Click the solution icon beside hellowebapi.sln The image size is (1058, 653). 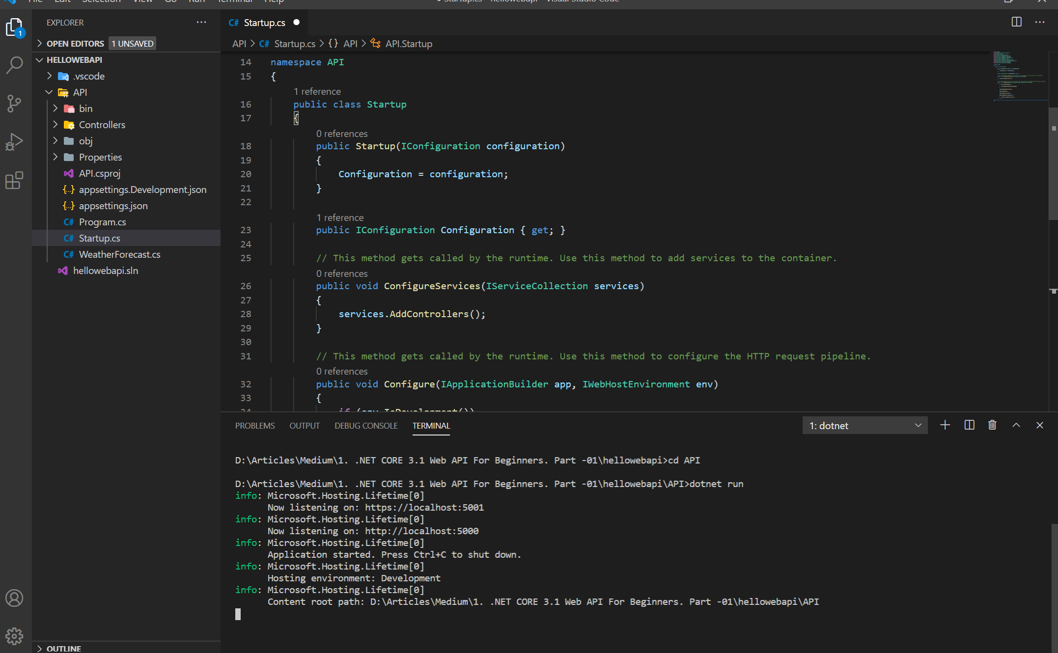[x=63, y=271]
